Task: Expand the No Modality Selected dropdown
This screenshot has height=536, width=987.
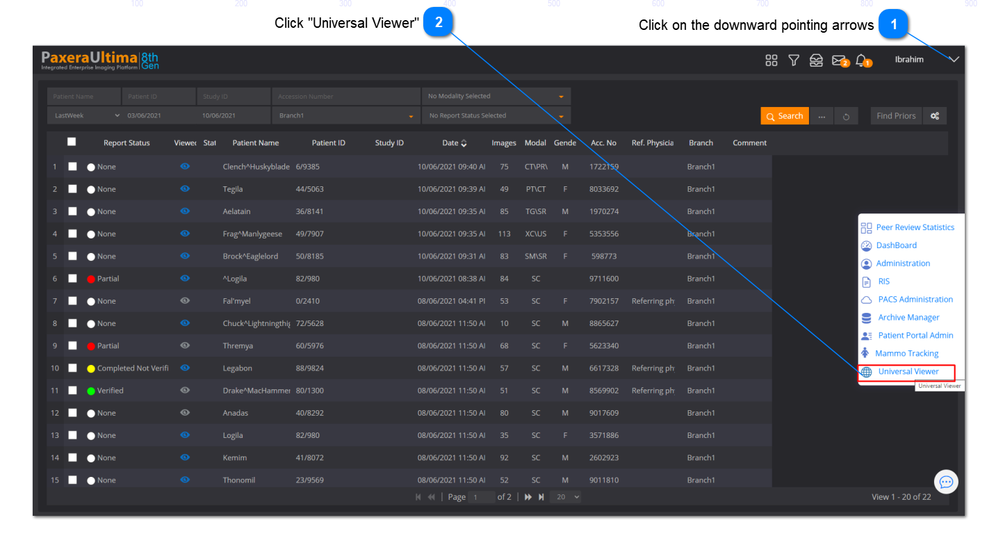Action: [496, 97]
